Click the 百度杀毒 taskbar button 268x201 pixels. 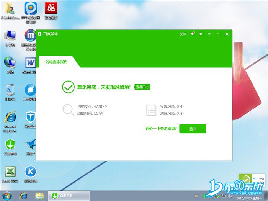tap(70, 196)
